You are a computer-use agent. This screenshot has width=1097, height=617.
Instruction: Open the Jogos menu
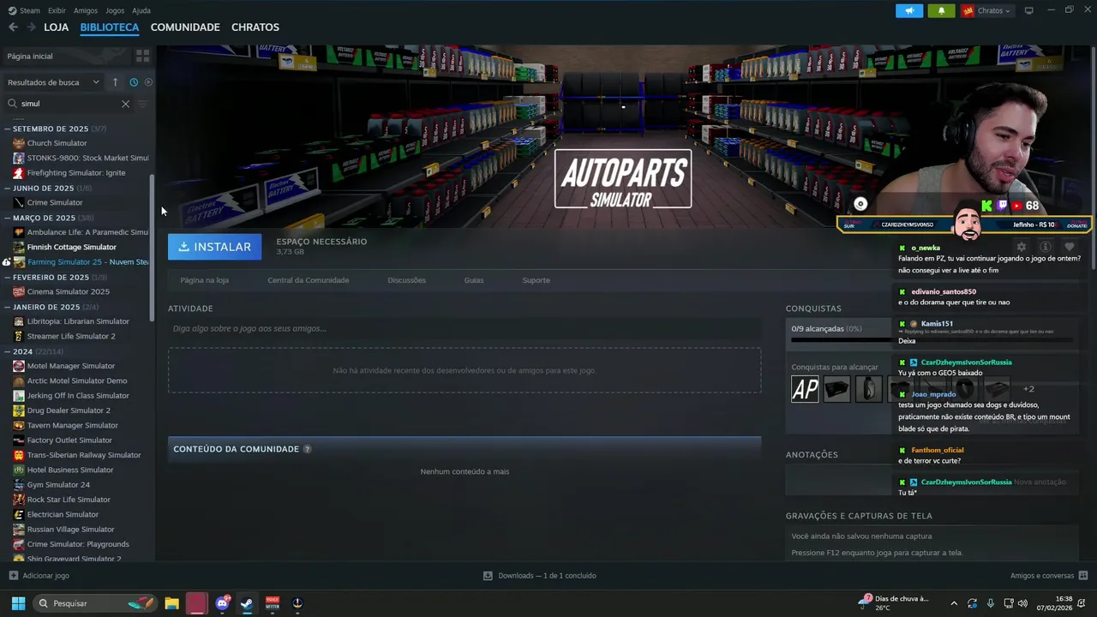[115, 10]
